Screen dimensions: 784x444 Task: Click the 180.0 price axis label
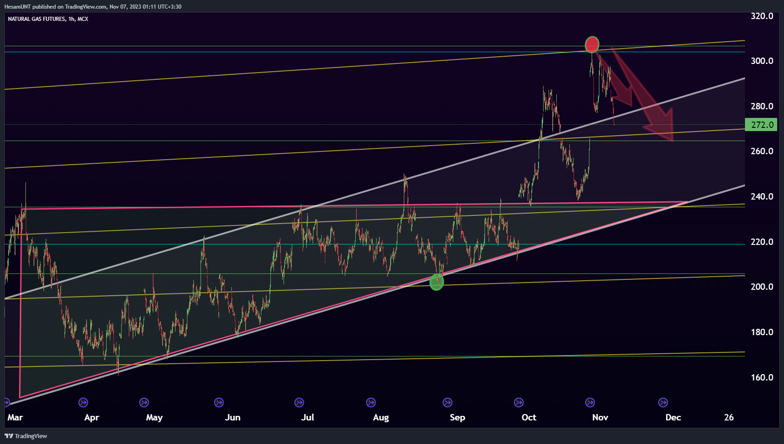762,332
